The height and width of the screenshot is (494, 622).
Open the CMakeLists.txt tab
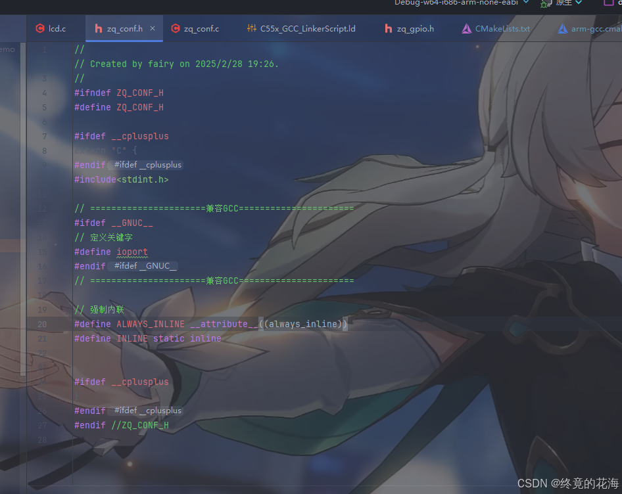pyautogui.click(x=496, y=28)
